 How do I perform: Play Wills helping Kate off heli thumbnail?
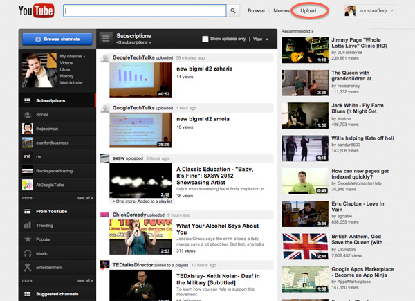click(x=305, y=148)
